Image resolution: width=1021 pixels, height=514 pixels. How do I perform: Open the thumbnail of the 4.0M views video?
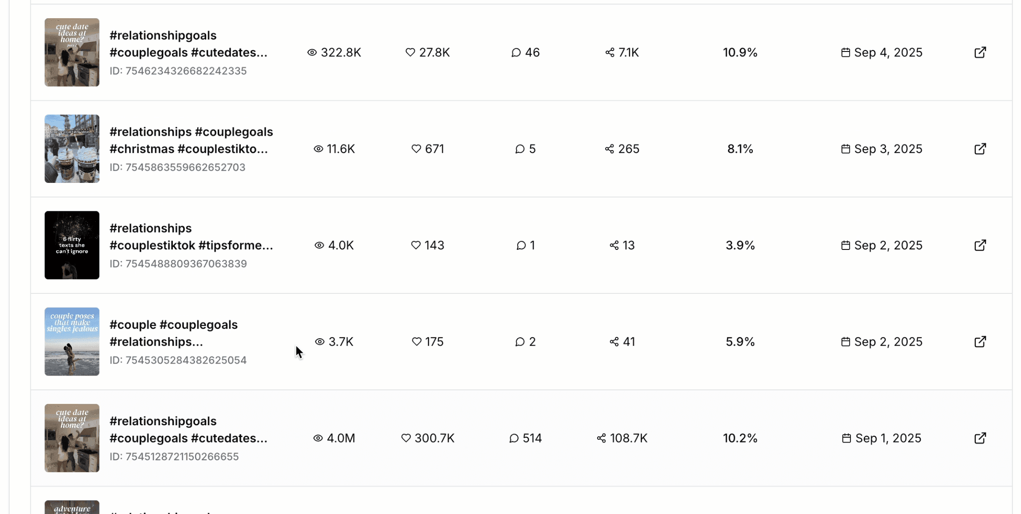coord(72,438)
